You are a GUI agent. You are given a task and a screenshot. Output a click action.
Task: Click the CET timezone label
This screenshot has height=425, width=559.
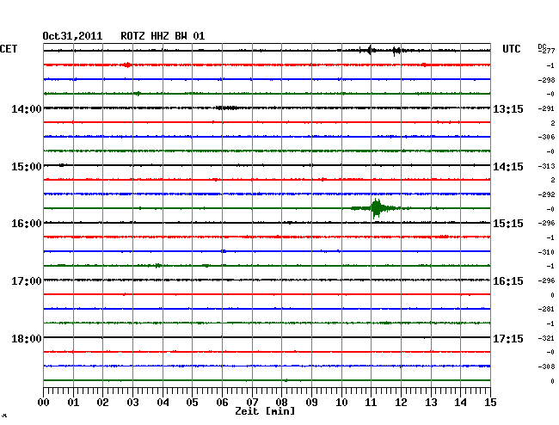pyautogui.click(x=9, y=49)
